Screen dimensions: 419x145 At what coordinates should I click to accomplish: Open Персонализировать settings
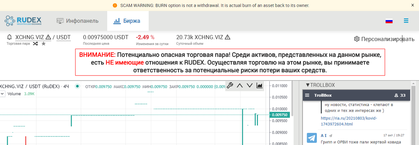(x=384, y=39)
